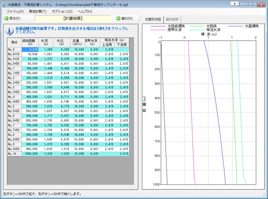Image resolution: width=268 pixels, height=199 pixels.
Task: Click 水深 value 1.372 in row No.0+20
Action: point(46,59)
